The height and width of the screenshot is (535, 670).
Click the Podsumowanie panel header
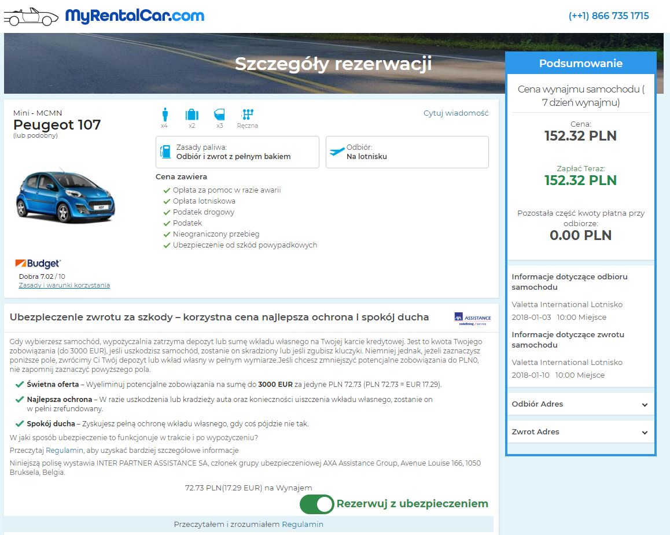(x=581, y=63)
